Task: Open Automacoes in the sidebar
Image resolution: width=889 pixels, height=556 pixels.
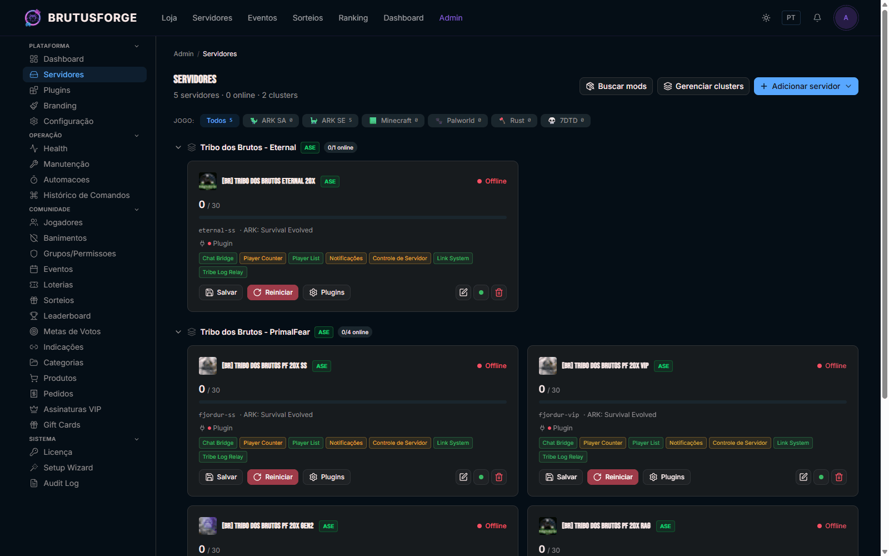Action: coord(84,180)
